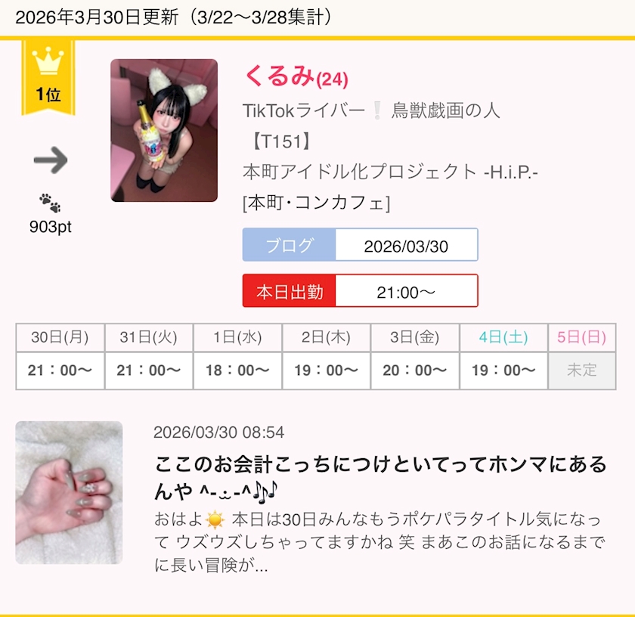
Task: Select the 5日(日) schedule header
Action: tap(582, 337)
